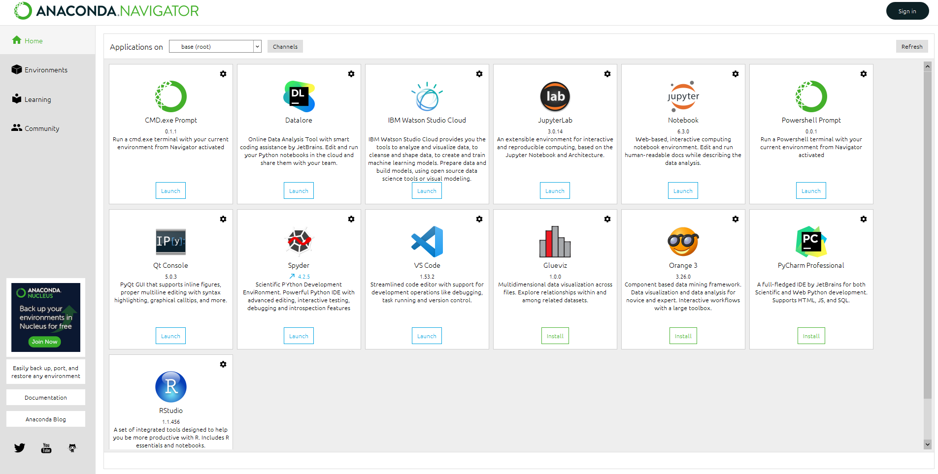Screen dimensions: 938x474
Task: Click the Refresh button
Action: pyautogui.click(x=912, y=46)
